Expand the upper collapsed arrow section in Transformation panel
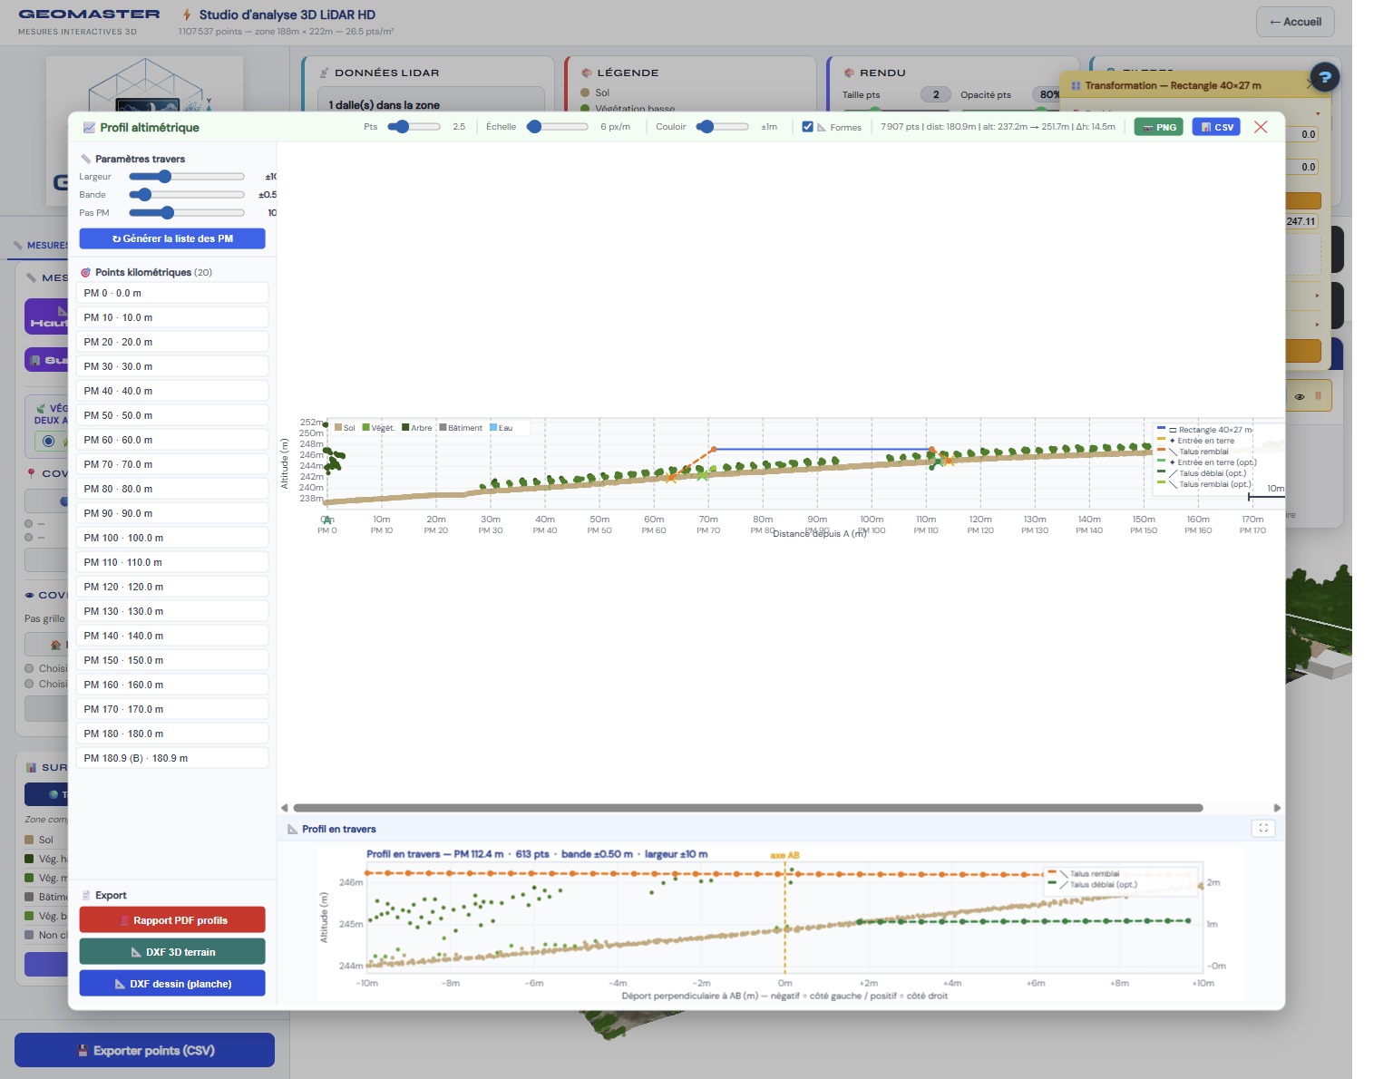The height and width of the screenshot is (1079, 1393). [x=1318, y=295]
